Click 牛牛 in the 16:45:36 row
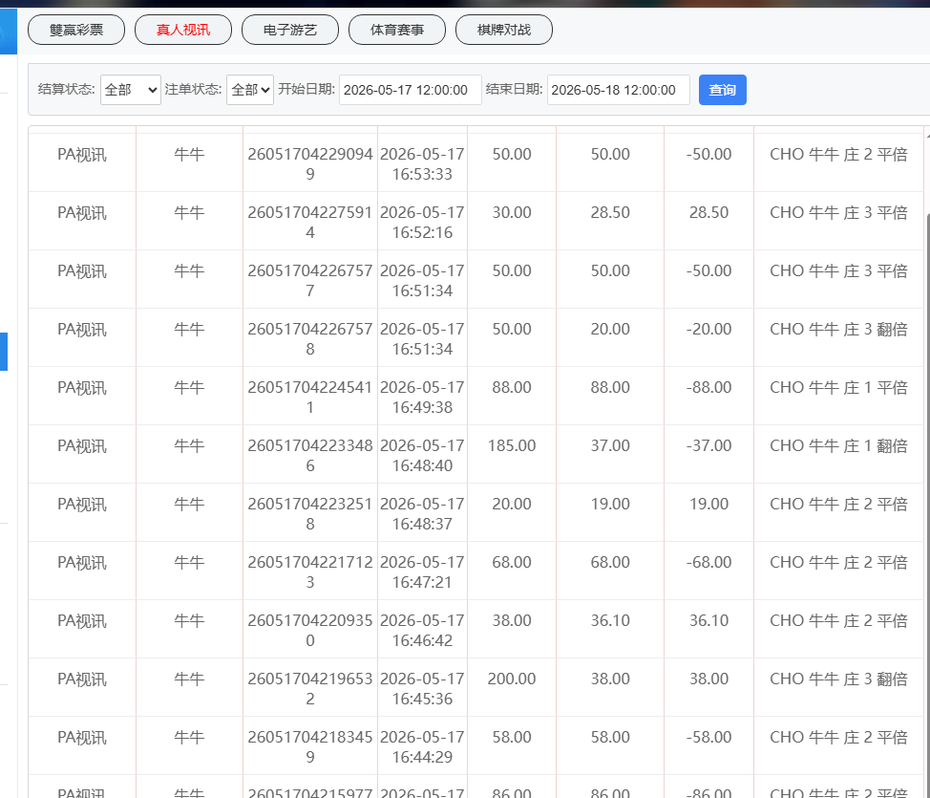The image size is (930, 798). pos(189,679)
